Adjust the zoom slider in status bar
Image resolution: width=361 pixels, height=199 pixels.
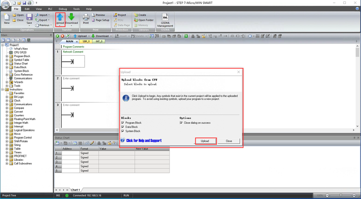coord(340,195)
